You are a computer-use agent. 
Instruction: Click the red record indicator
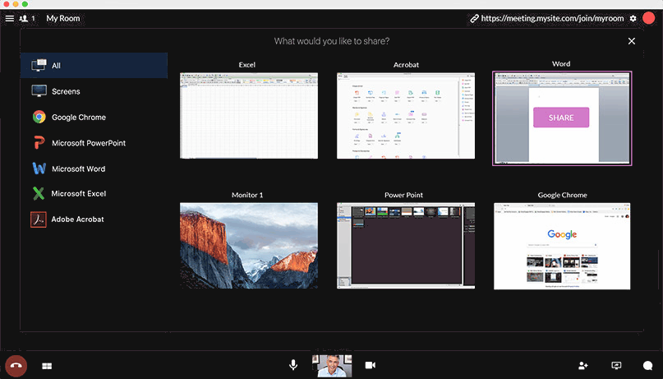click(649, 18)
